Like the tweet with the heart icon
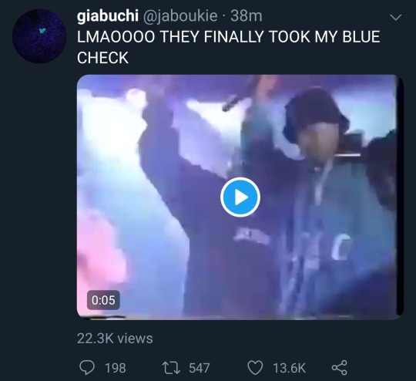This screenshot has width=416, height=381. (255, 368)
